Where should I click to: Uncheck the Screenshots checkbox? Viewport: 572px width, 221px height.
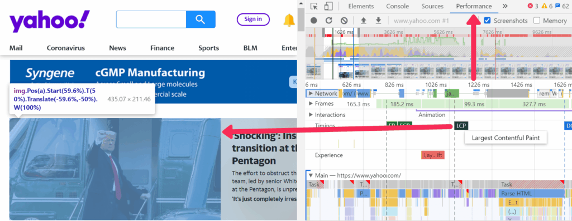(487, 21)
